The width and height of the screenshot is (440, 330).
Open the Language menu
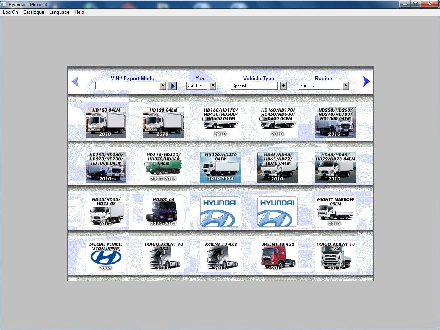click(x=59, y=12)
